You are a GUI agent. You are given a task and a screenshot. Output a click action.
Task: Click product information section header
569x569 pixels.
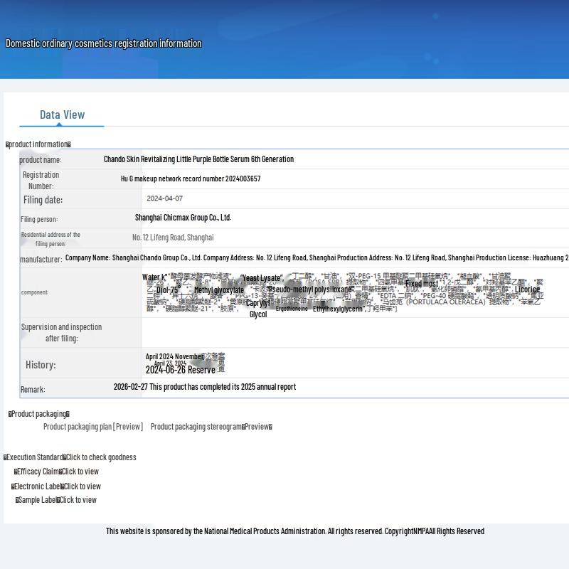pos(38,144)
